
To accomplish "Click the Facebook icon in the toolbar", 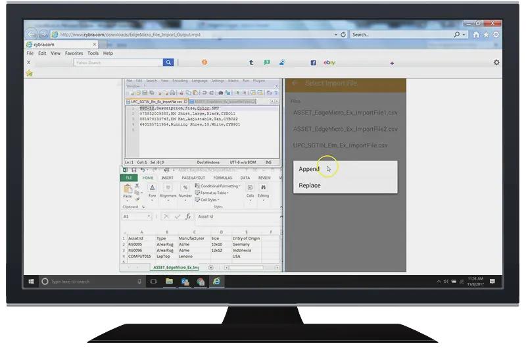I will 314,63.
